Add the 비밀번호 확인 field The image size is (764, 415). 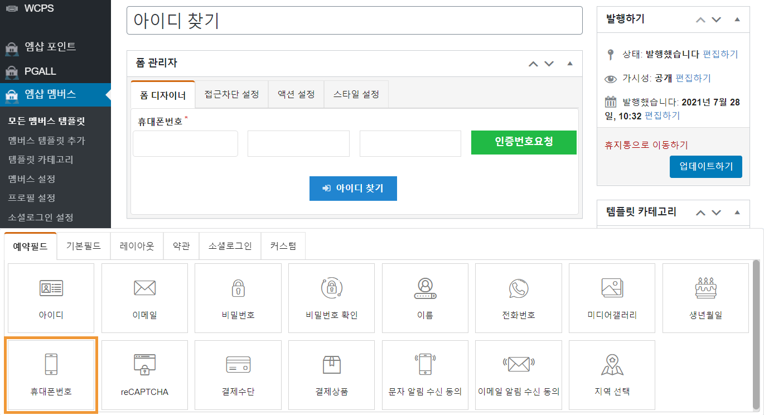pyautogui.click(x=332, y=298)
